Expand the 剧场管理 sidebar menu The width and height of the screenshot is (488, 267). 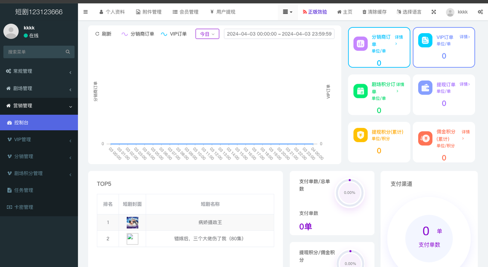pyautogui.click(x=39, y=88)
